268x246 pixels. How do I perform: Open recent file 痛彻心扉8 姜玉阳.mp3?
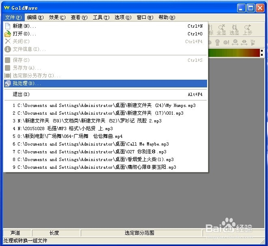pyautogui.click(x=106, y=167)
